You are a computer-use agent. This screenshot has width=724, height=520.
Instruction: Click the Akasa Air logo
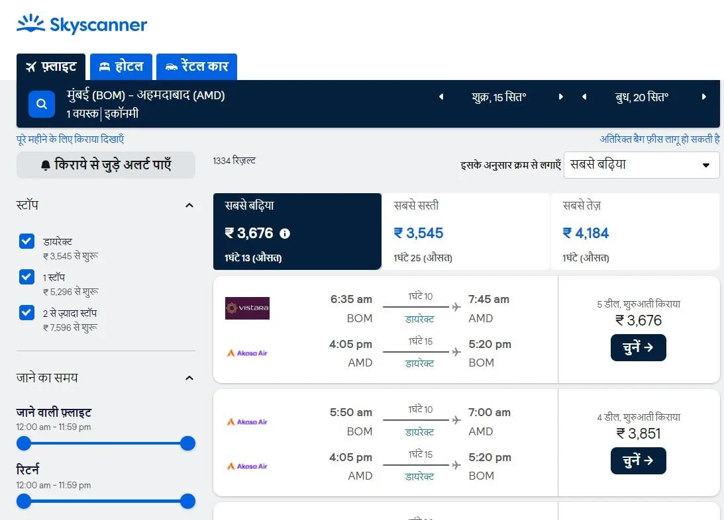click(x=247, y=353)
